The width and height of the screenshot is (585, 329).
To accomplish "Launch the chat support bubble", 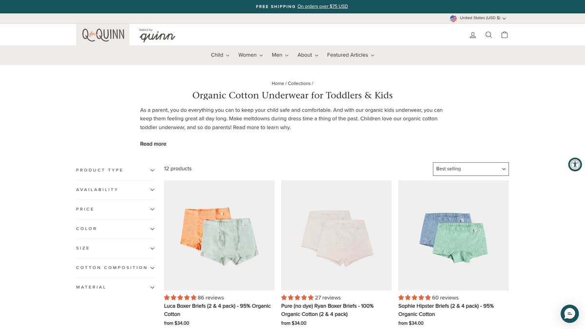I will (x=569, y=313).
